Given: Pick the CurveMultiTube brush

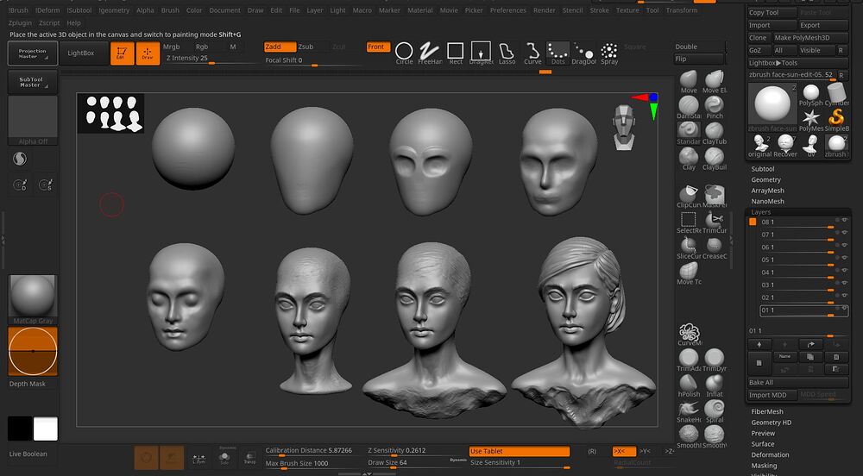Looking at the screenshot, I should coord(689,335).
